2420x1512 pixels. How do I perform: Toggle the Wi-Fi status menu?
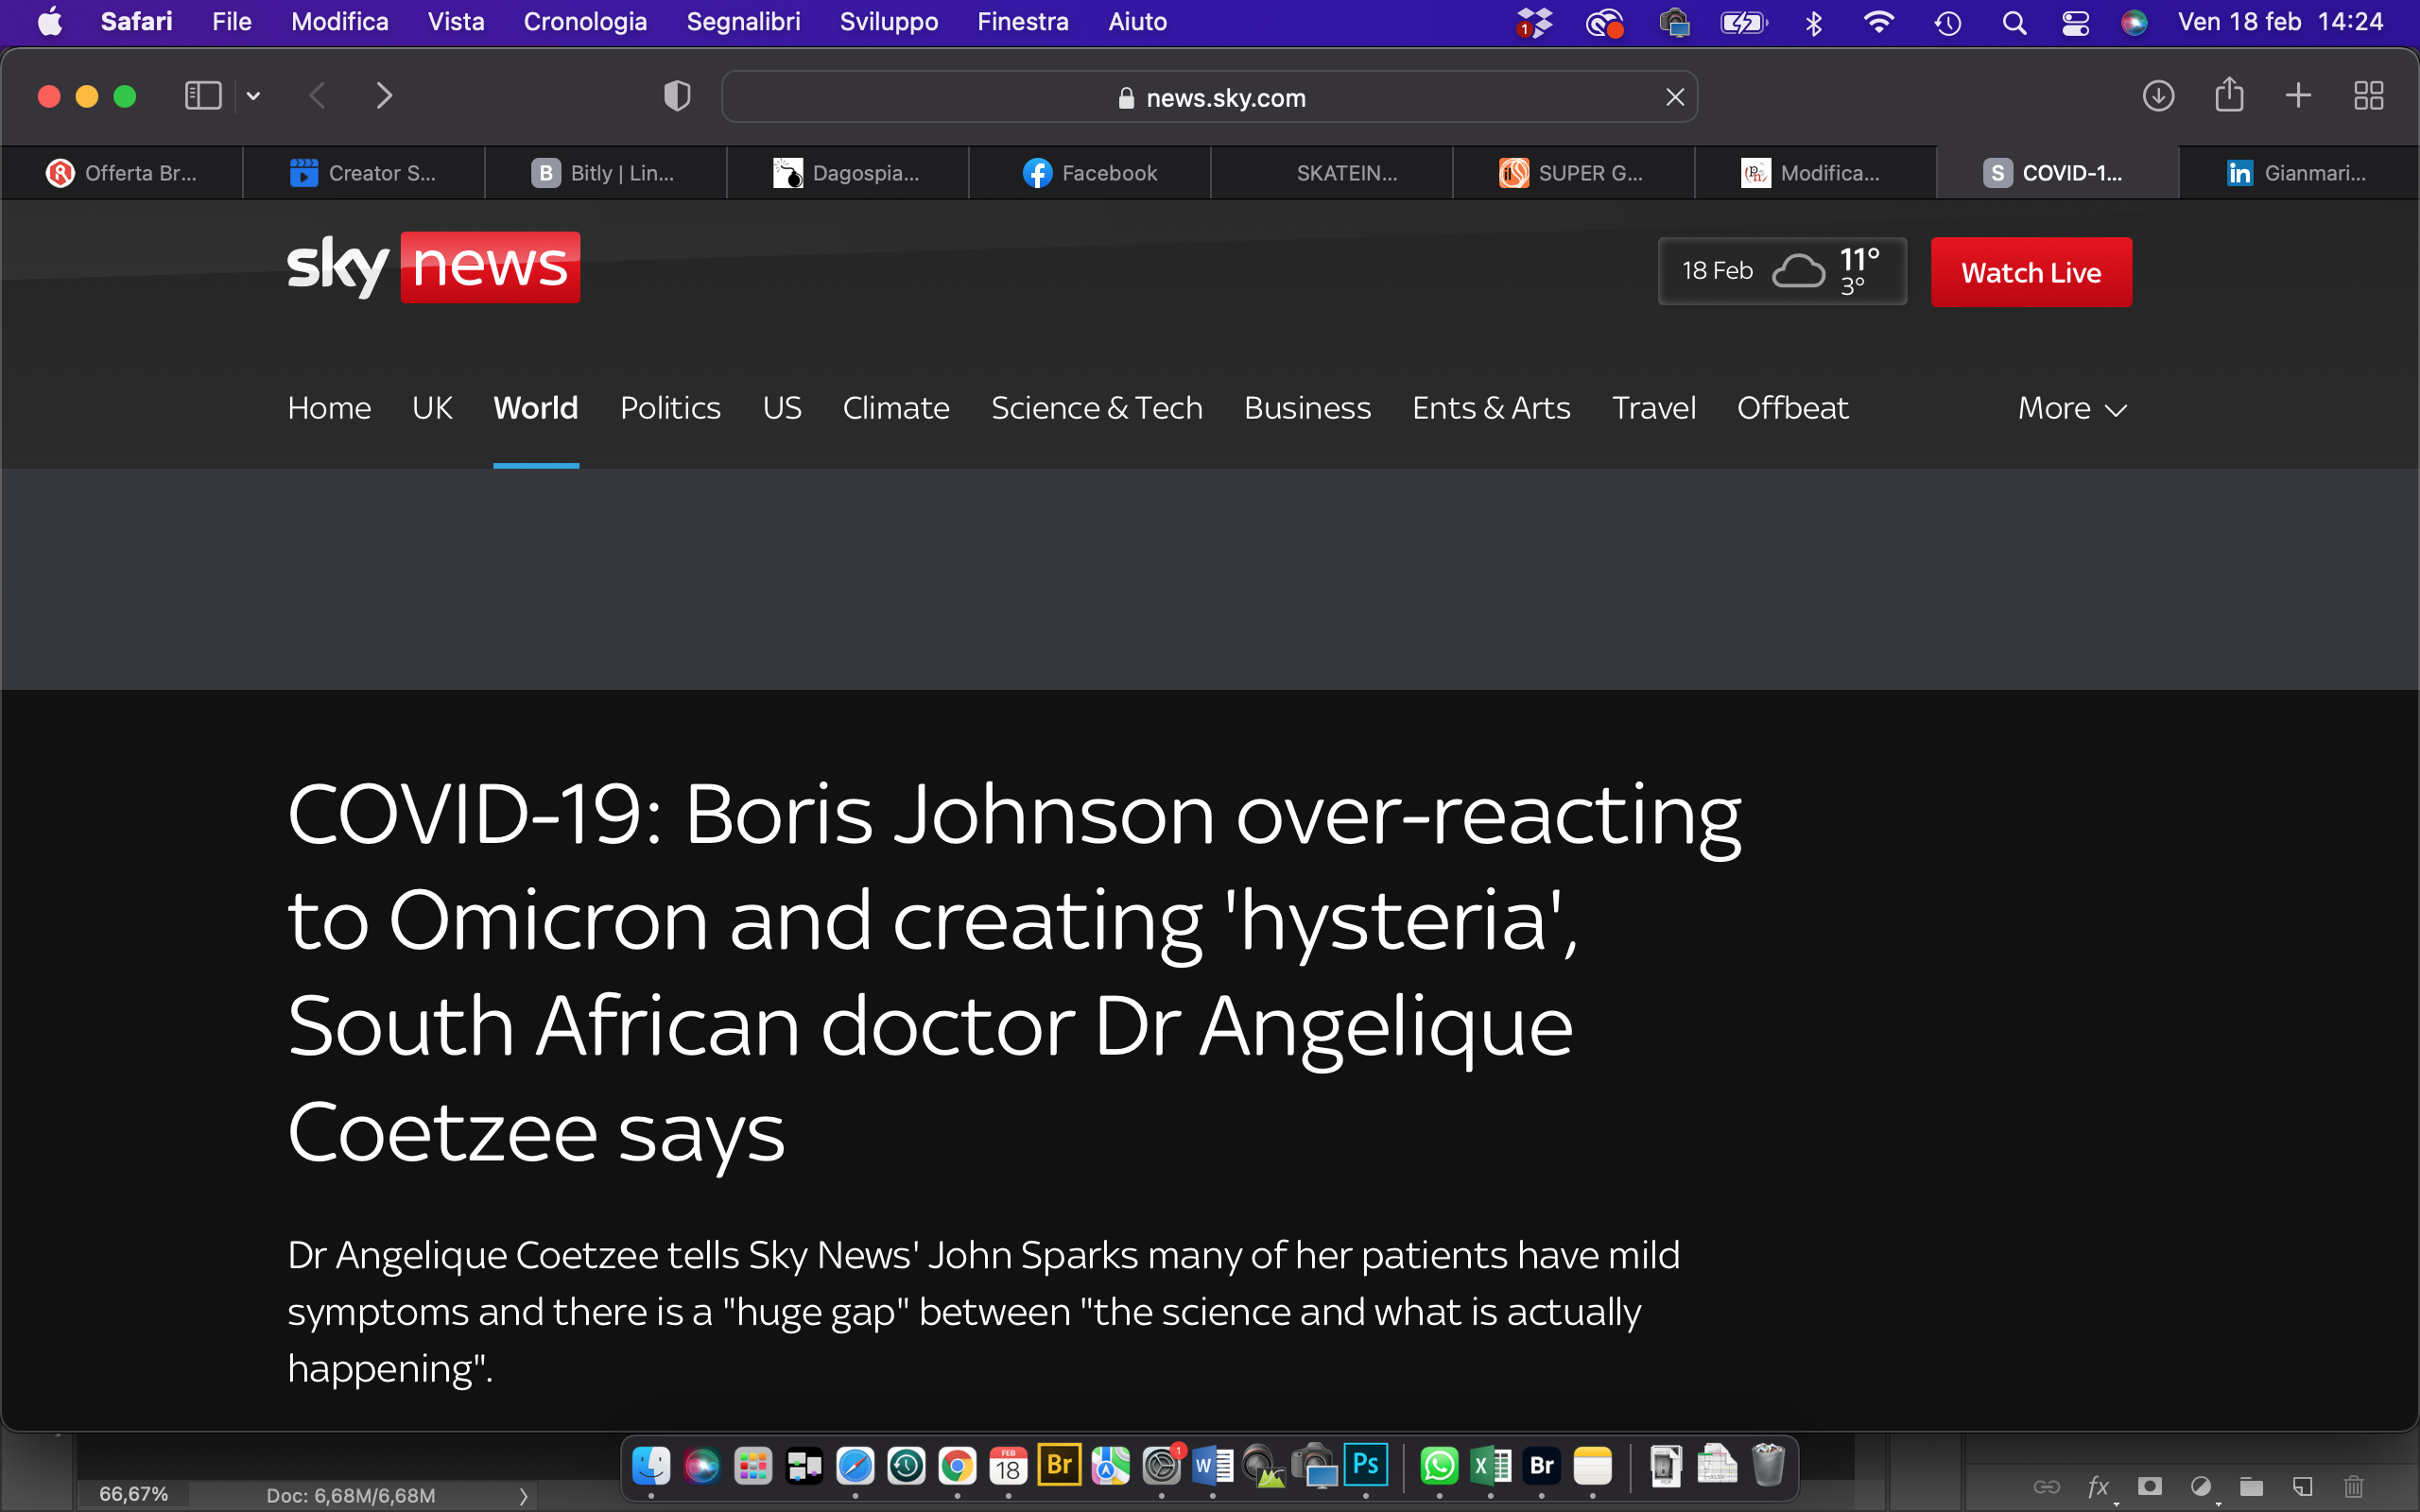(1878, 22)
